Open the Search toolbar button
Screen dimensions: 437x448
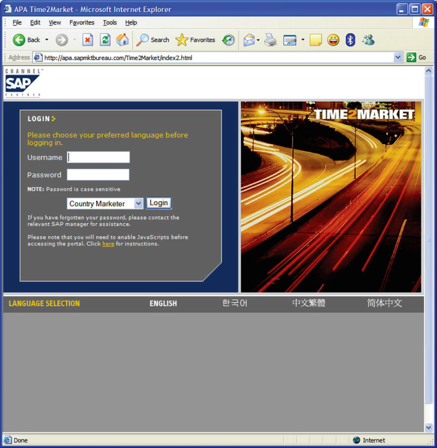coord(153,40)
